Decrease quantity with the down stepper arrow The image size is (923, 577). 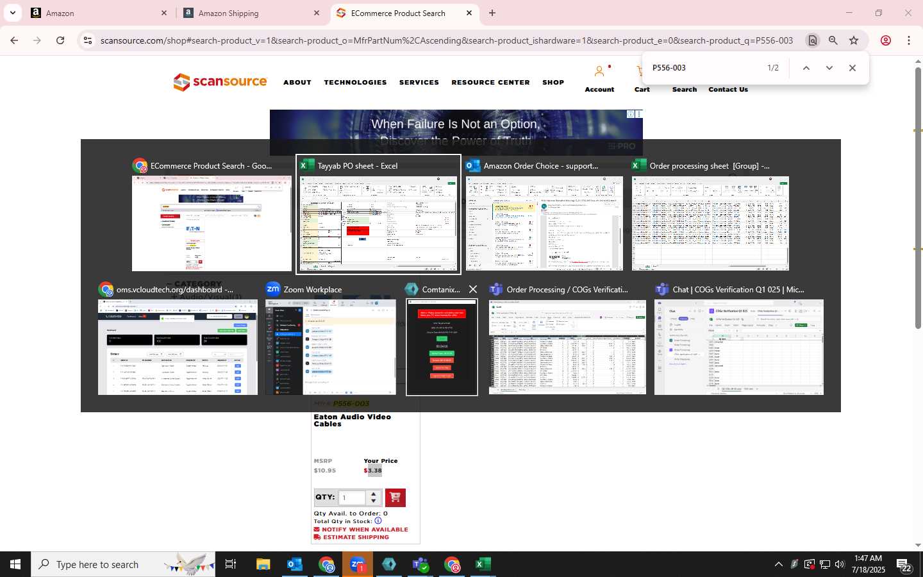(x=374, y=501)
